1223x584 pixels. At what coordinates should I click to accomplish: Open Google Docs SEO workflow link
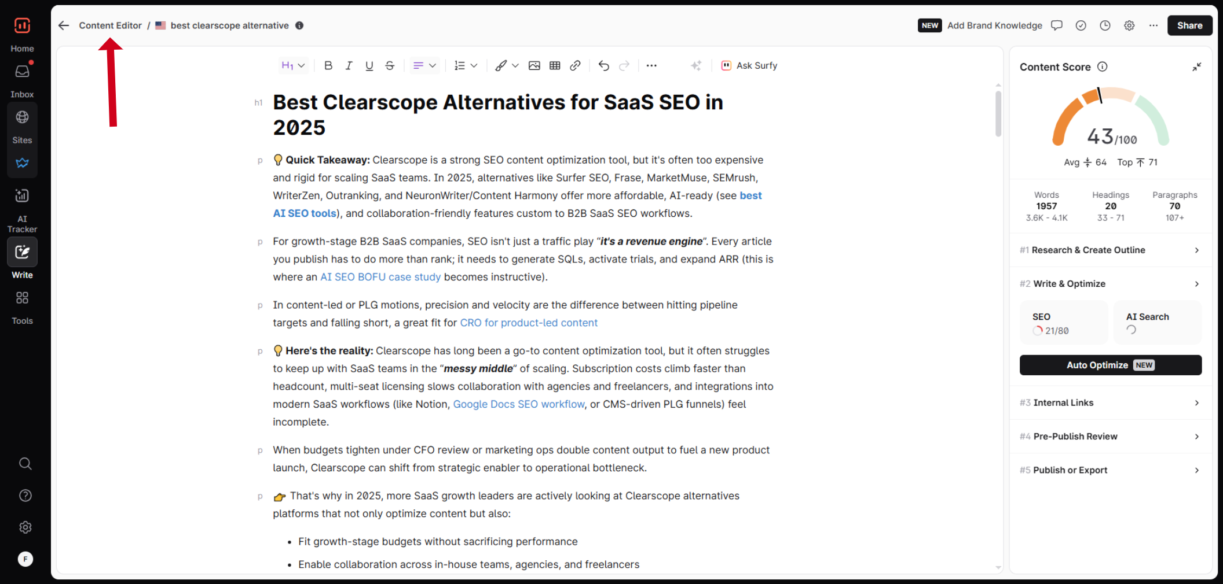[x=519, y=404]
